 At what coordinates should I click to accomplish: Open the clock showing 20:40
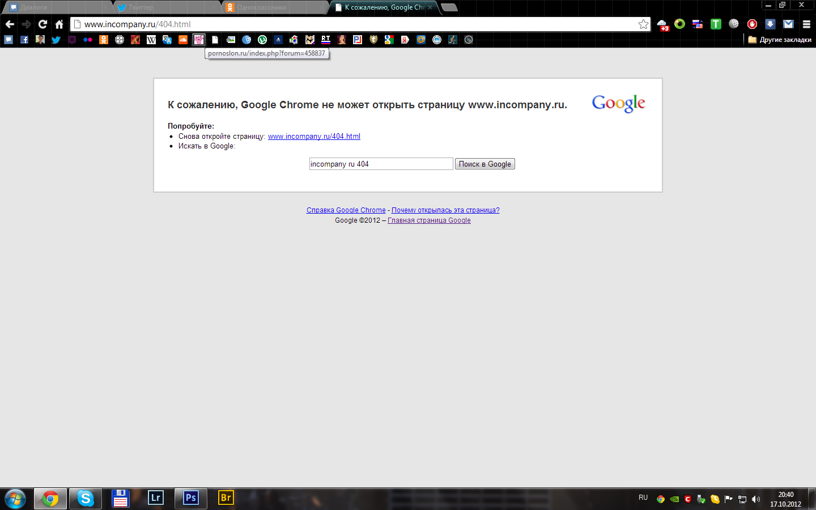[x=785, y=499]
